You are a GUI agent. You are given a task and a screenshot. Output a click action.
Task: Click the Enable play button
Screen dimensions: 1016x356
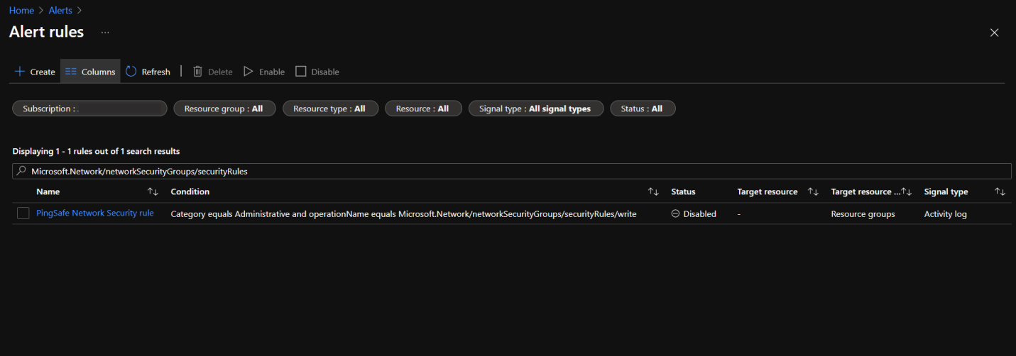pyautogui.click(x=264, y=72)
